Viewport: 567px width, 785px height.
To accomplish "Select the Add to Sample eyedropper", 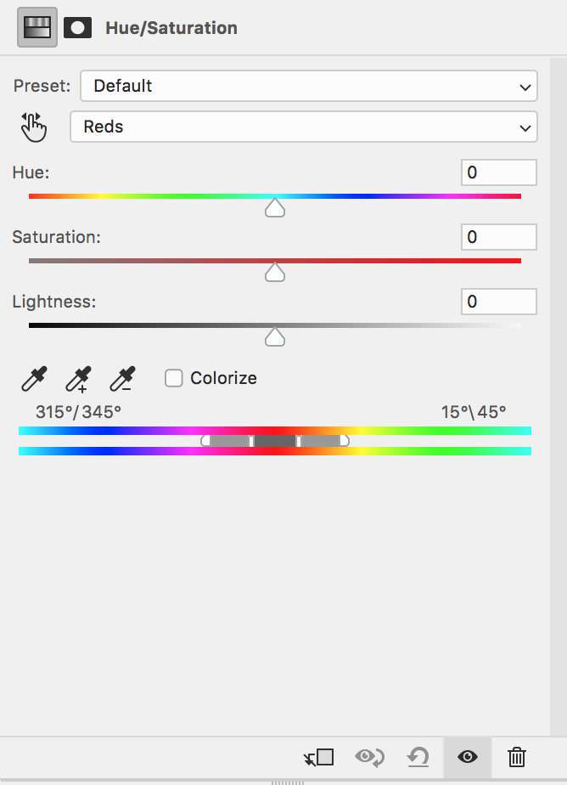I will pos(78,378).
